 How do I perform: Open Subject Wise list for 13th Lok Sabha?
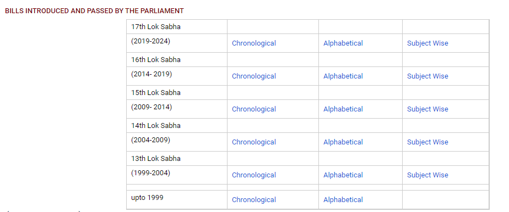(x=427, y=175)
